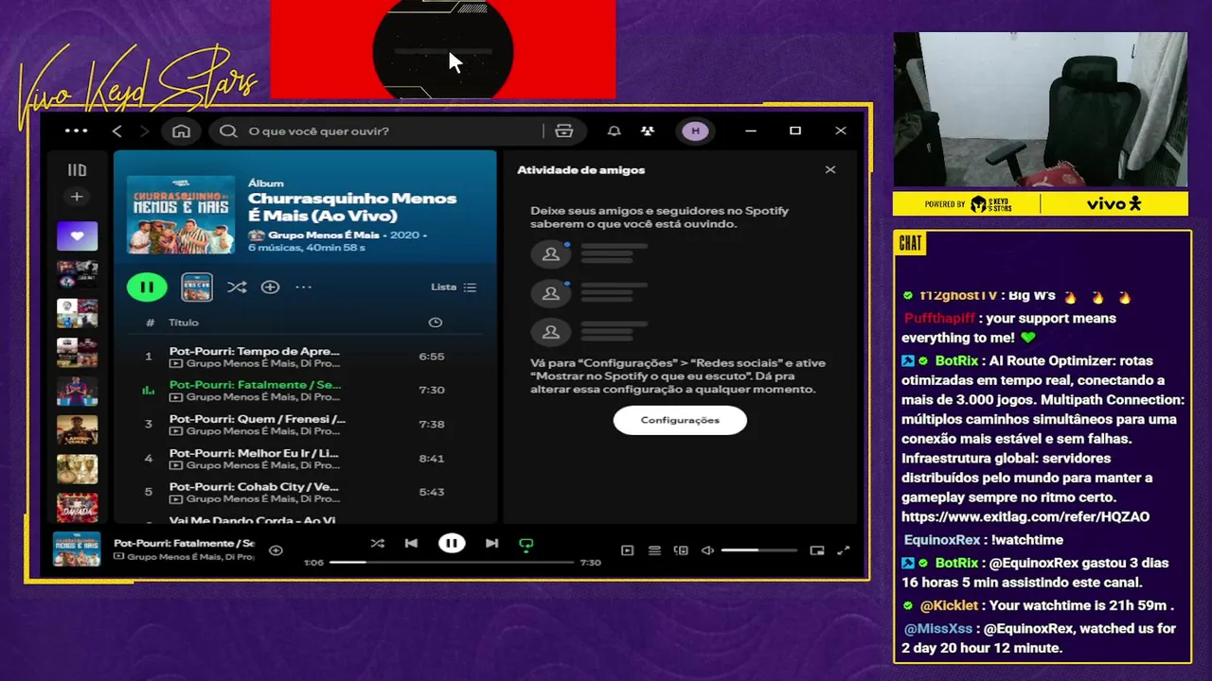Click the magnifier search icon
This screenshot has width=1212, height=681.
[228, 131]
